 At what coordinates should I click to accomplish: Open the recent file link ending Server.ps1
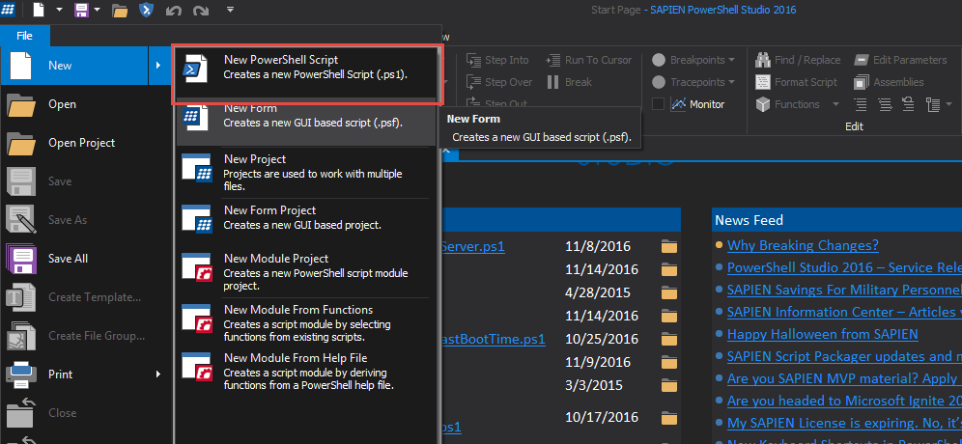473,246
